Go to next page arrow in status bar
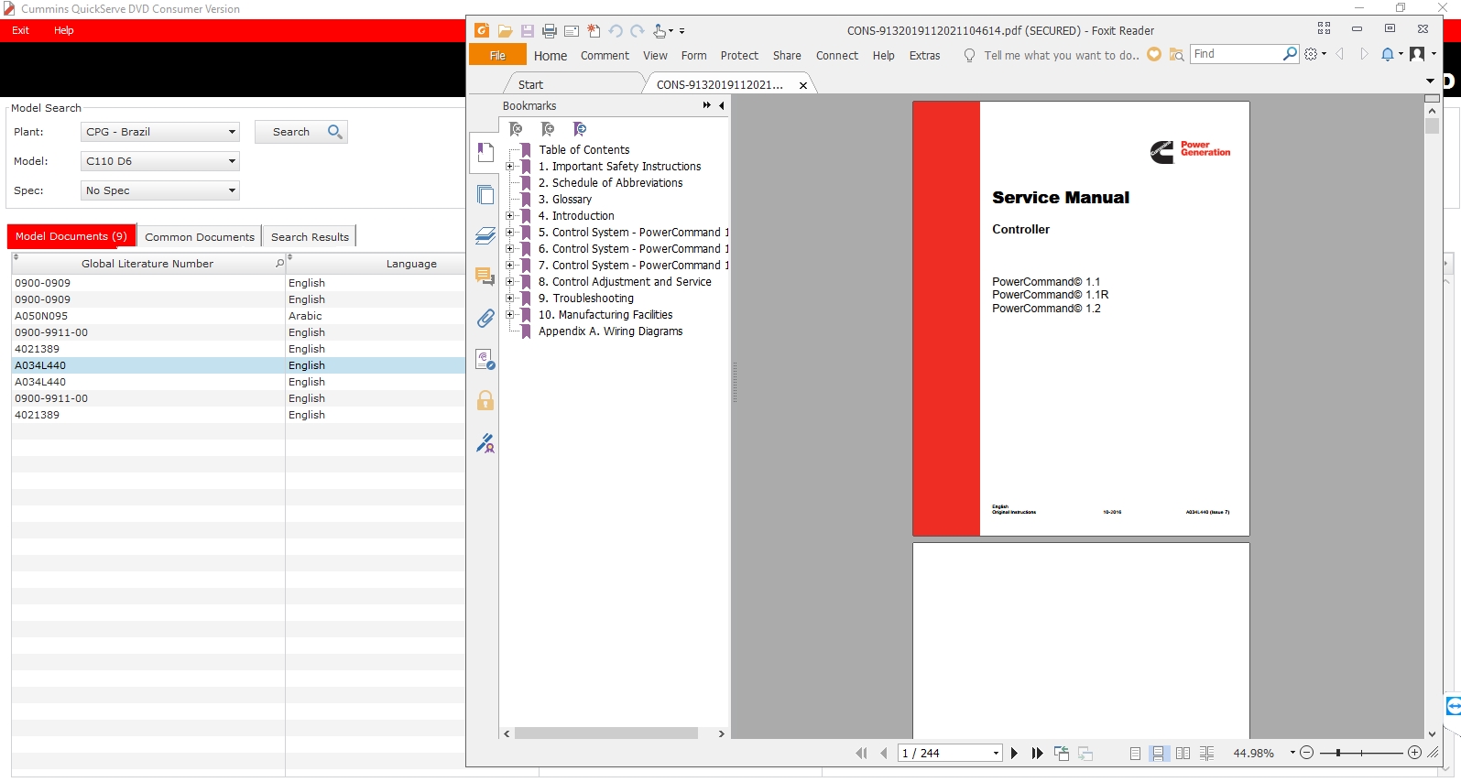 point(1014,754)
